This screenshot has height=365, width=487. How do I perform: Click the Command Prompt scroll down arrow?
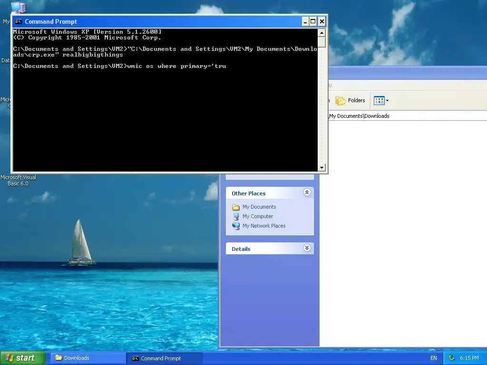coord(321,168)
